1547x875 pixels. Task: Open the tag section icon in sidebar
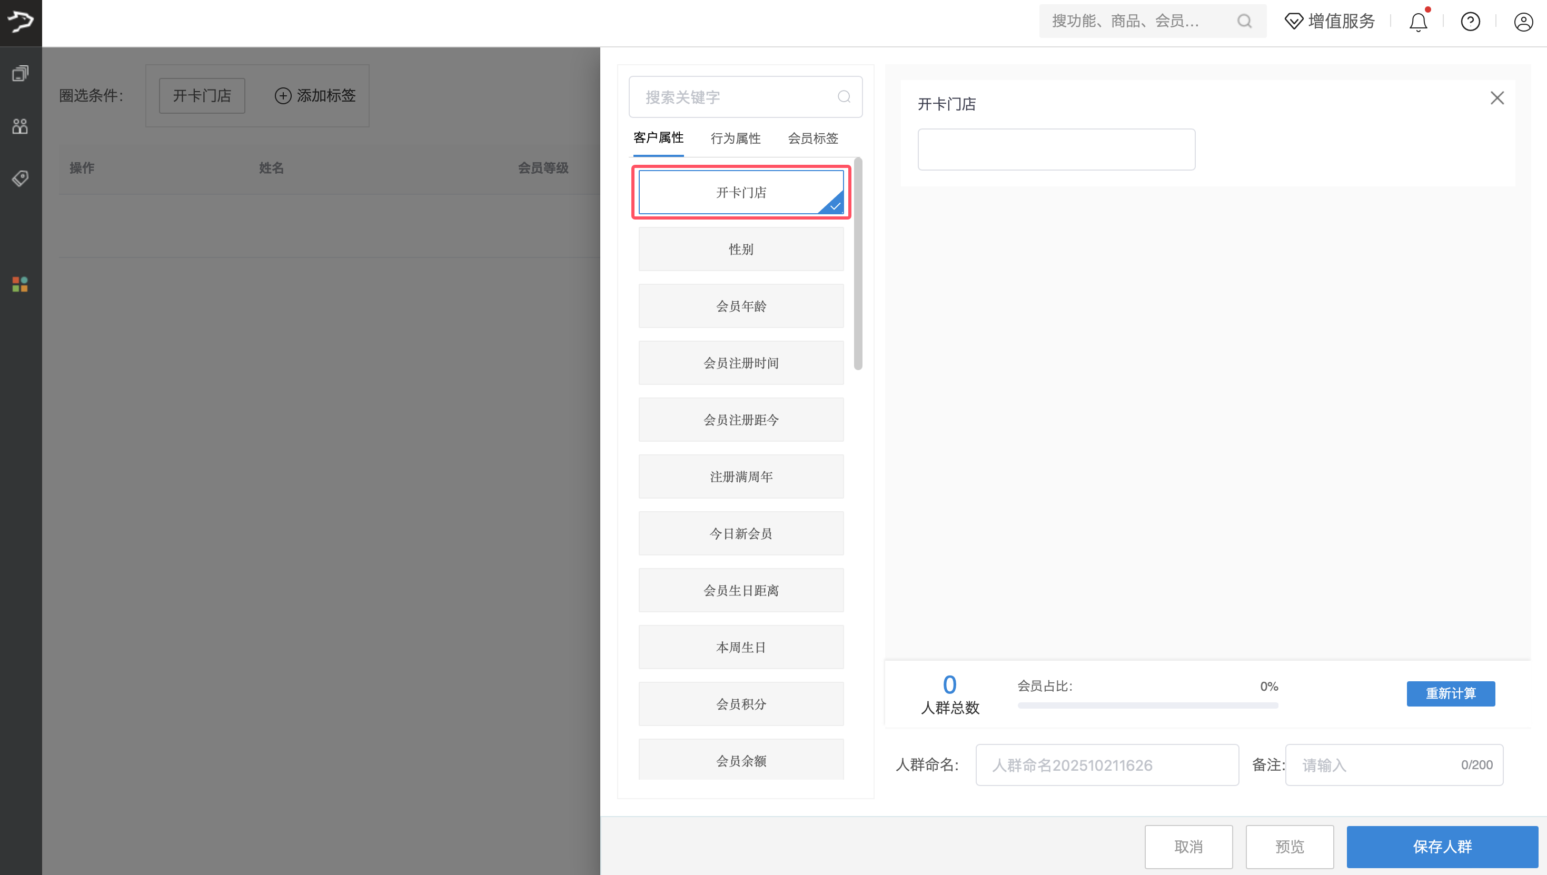click(x=20, y=178)
